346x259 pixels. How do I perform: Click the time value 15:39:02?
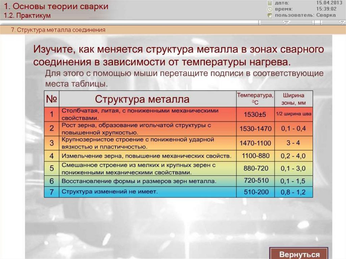point(326,9)
